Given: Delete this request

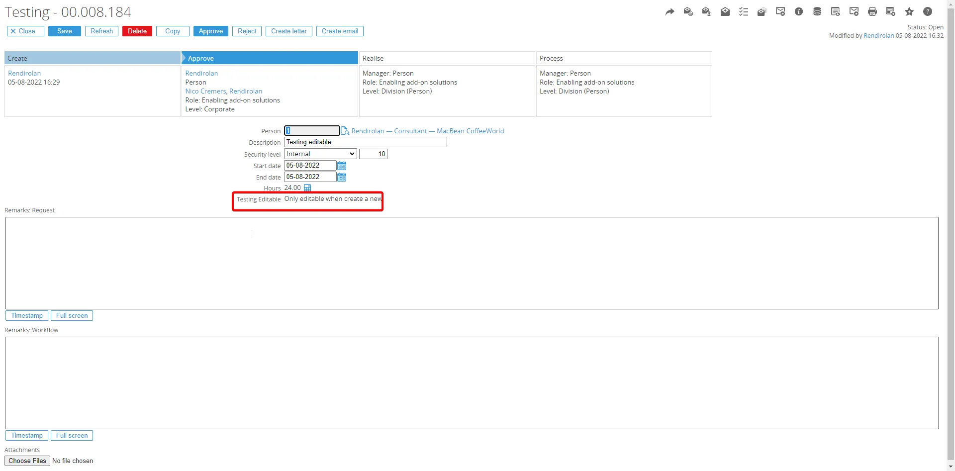Looking at the screenshot, I should 137,31.
